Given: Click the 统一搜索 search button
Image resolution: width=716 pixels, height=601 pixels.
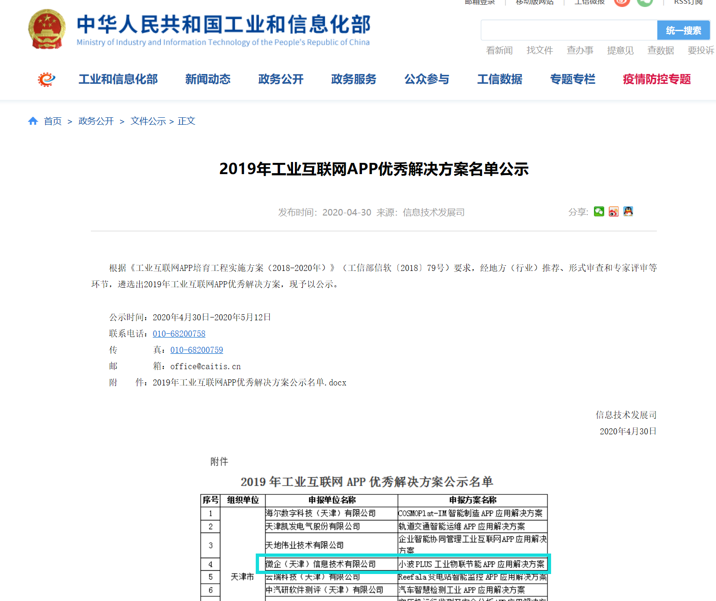Looking at the screenshot, I should click(683, 31).
